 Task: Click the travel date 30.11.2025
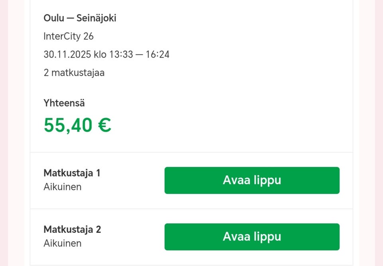coord(67,54)
